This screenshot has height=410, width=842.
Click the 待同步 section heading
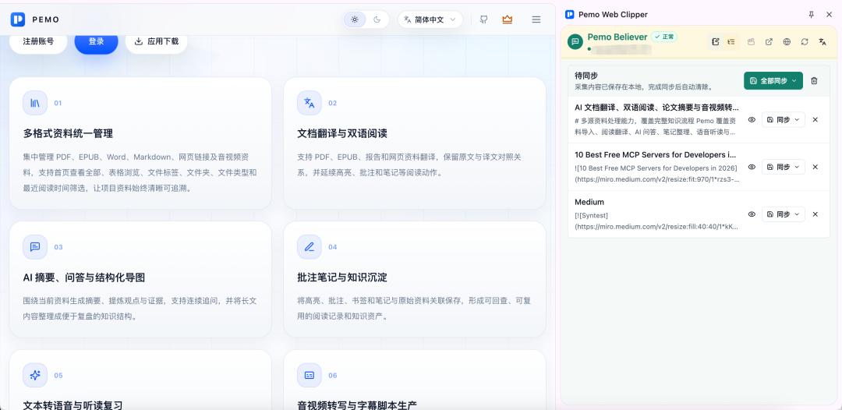point(586,76)
